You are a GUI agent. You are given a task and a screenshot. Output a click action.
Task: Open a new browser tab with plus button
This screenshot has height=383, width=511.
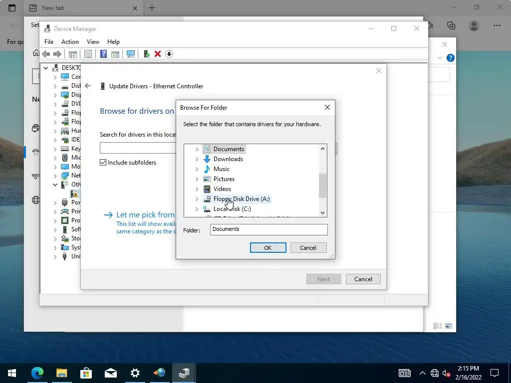click(152, 8)
